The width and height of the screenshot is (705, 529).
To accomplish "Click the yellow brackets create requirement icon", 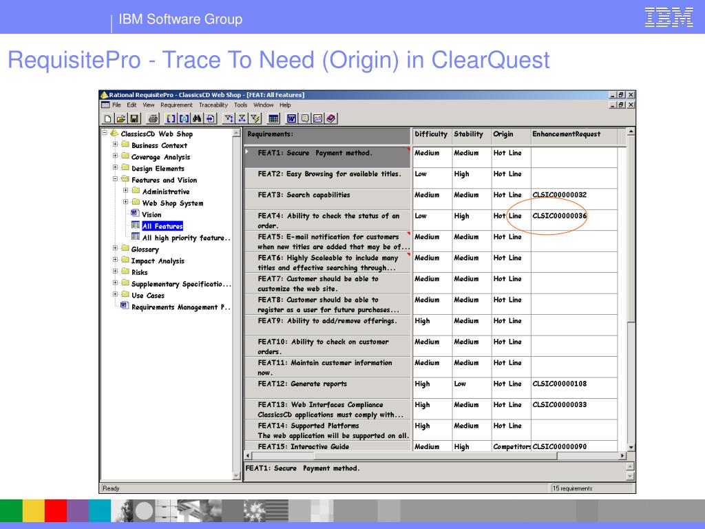I will click(x=171, y=118).
